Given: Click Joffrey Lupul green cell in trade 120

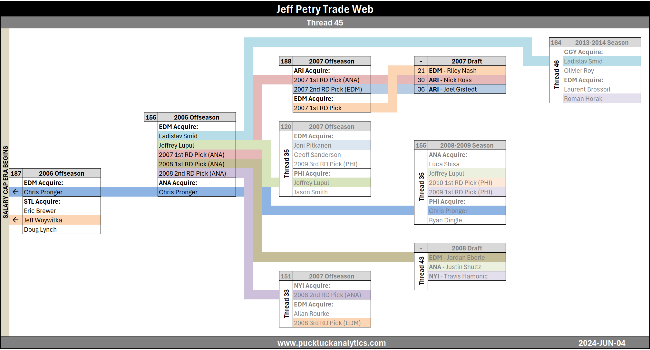Looking at the screenshot, I should (331, 183).
